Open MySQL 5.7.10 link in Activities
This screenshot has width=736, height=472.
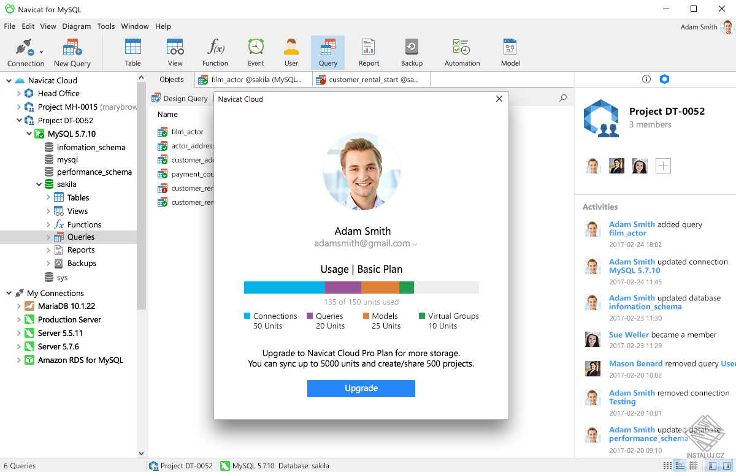pos(634,270)
